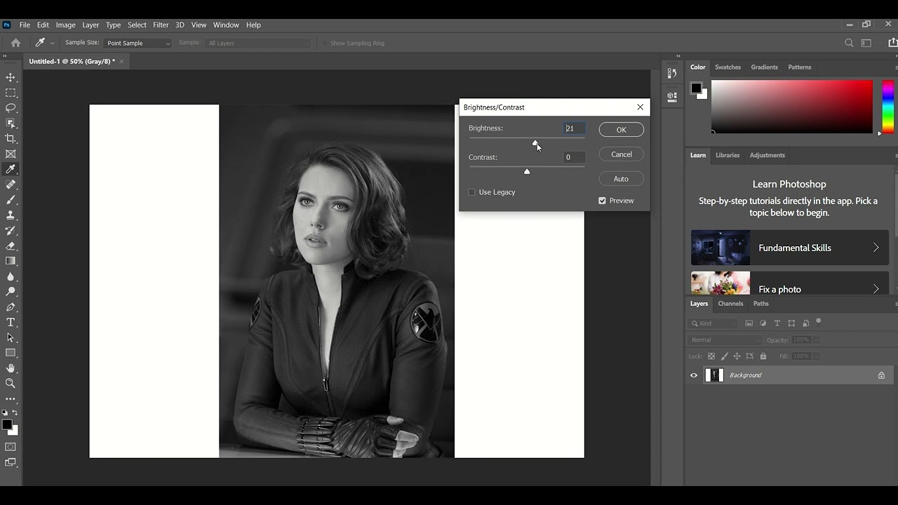Click the Contrast slider handle
The image size is (898, 505).
(x=527, y=171)
